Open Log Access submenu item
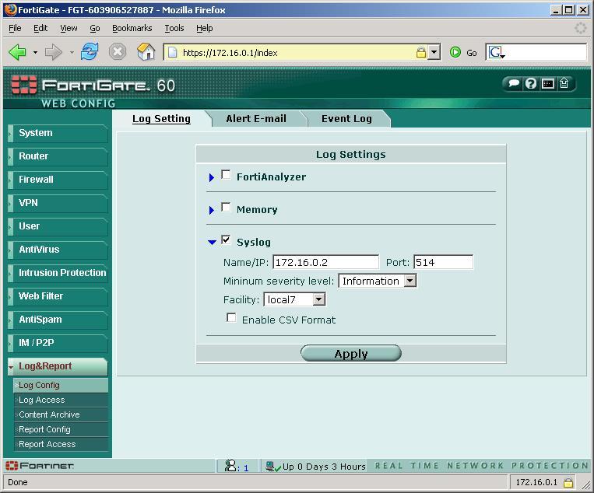 (61, 400)
